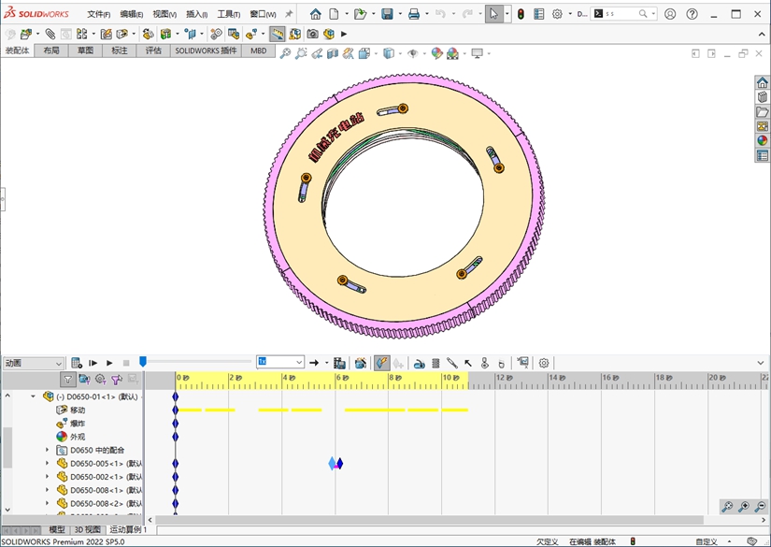Open the 插入 (Insert) menu
Image resolution: width=771 pixels, height=547 pixels.
pos(196,14)
